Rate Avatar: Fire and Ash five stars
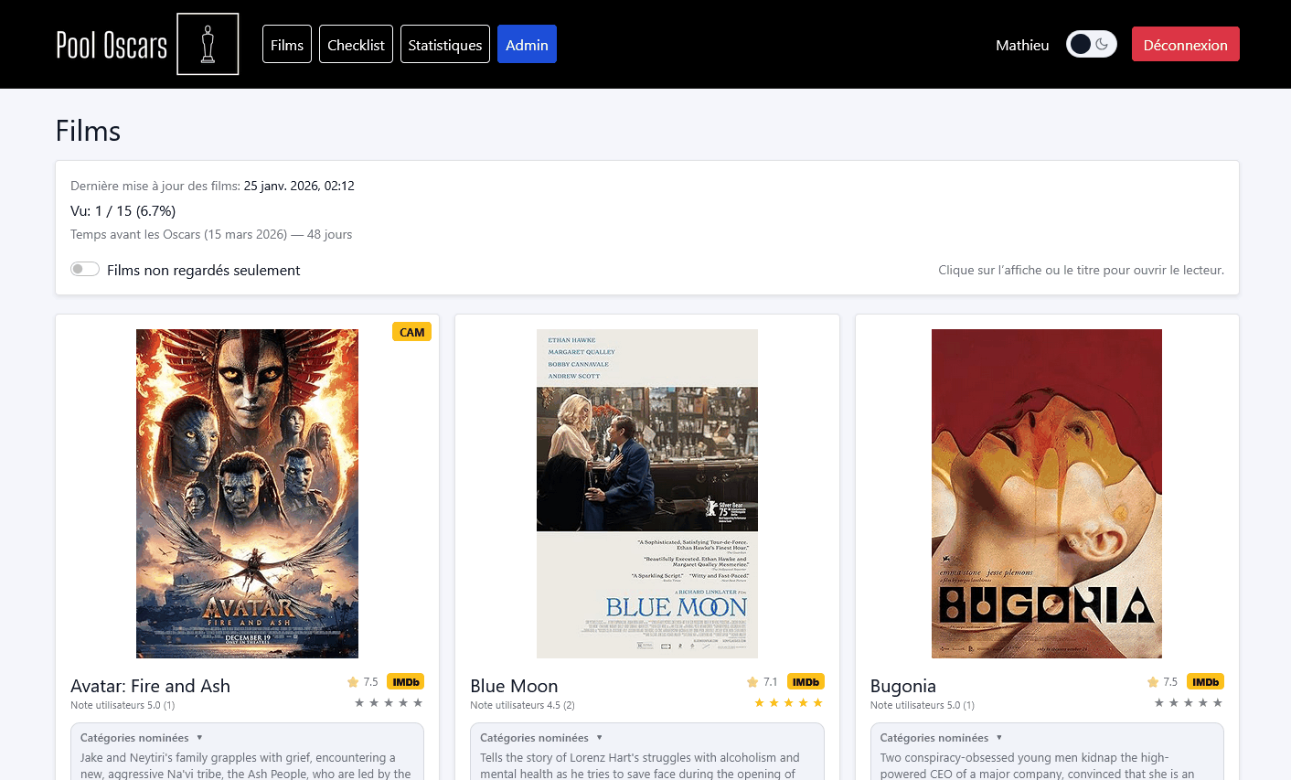This screenshot has width=1291, height=780. tap(418, 702)
